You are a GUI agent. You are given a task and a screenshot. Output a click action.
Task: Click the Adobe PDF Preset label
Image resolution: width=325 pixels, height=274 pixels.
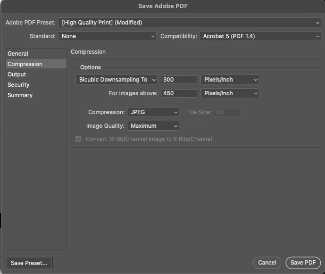click(x=31, y=22)
